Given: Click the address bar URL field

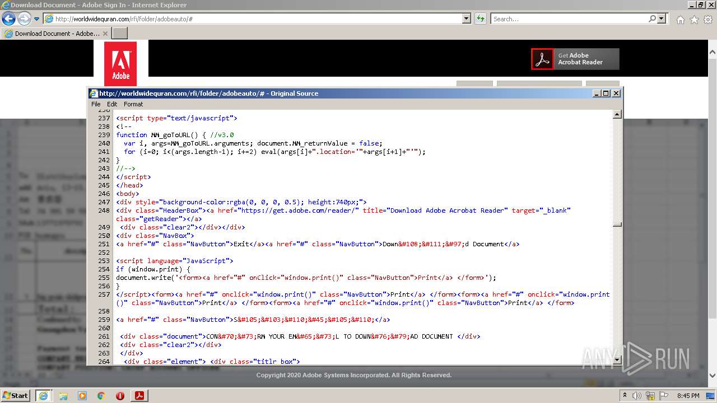Looking at the screenshot, I should point(253,18).
